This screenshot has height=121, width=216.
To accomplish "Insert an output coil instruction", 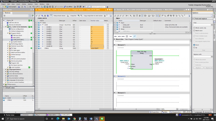I will tap(123, 36).
